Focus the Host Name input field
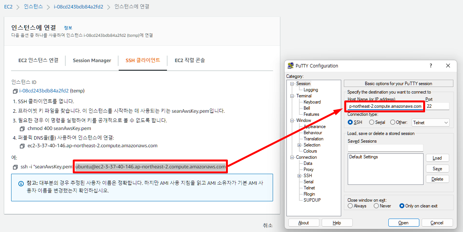Screen dimensions: 463x232 (x=385, y=106)
